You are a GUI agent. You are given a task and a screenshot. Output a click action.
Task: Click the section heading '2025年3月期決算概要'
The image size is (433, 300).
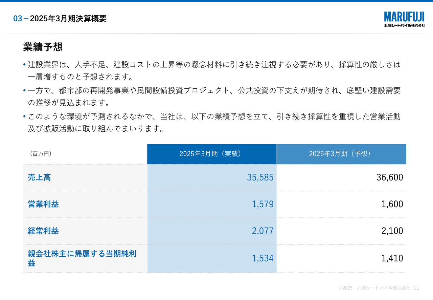coord(68,19)
